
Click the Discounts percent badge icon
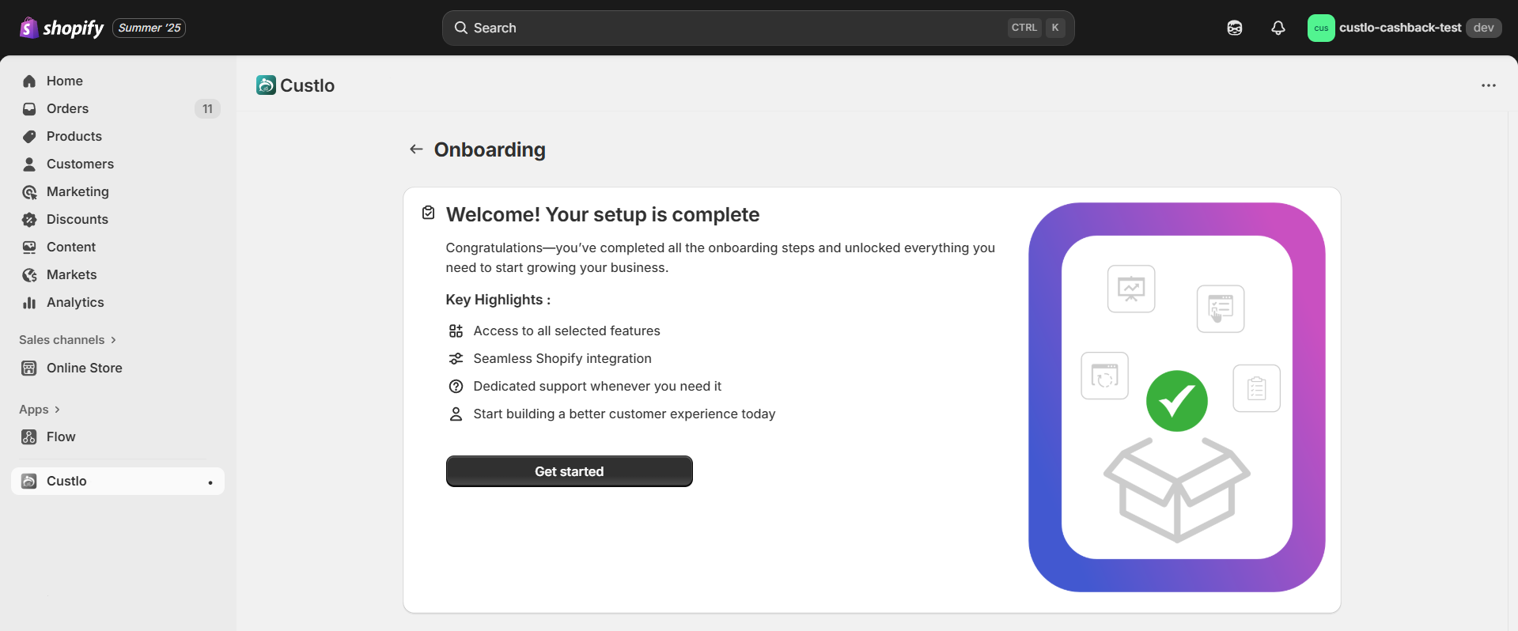(29, 219)
